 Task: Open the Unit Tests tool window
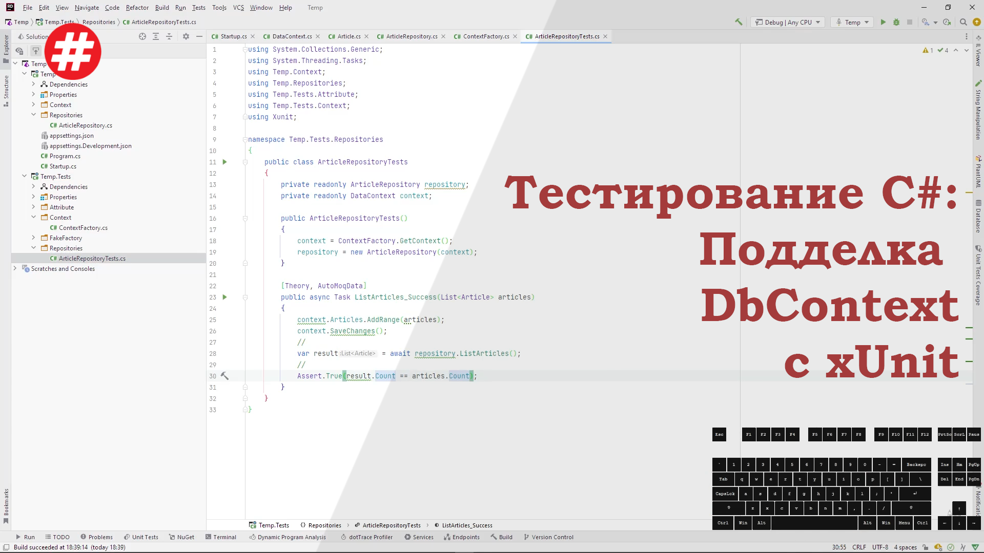pos(141,537)
